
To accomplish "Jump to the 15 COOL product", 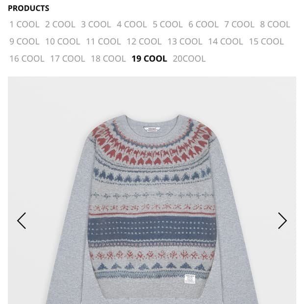I will pyautogui.click(x=266, y=42).
